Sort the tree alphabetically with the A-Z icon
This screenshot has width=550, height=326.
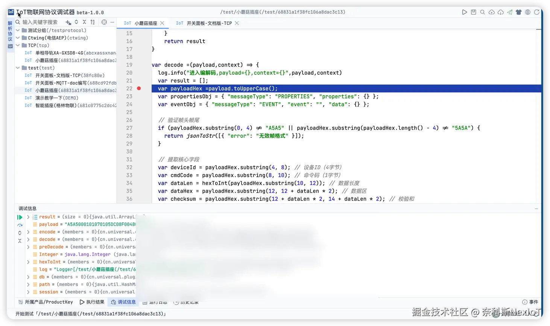point(93,22)
